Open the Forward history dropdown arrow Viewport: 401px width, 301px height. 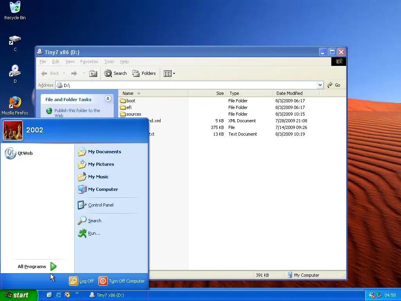pyautogui.click(x=84, y=73)
